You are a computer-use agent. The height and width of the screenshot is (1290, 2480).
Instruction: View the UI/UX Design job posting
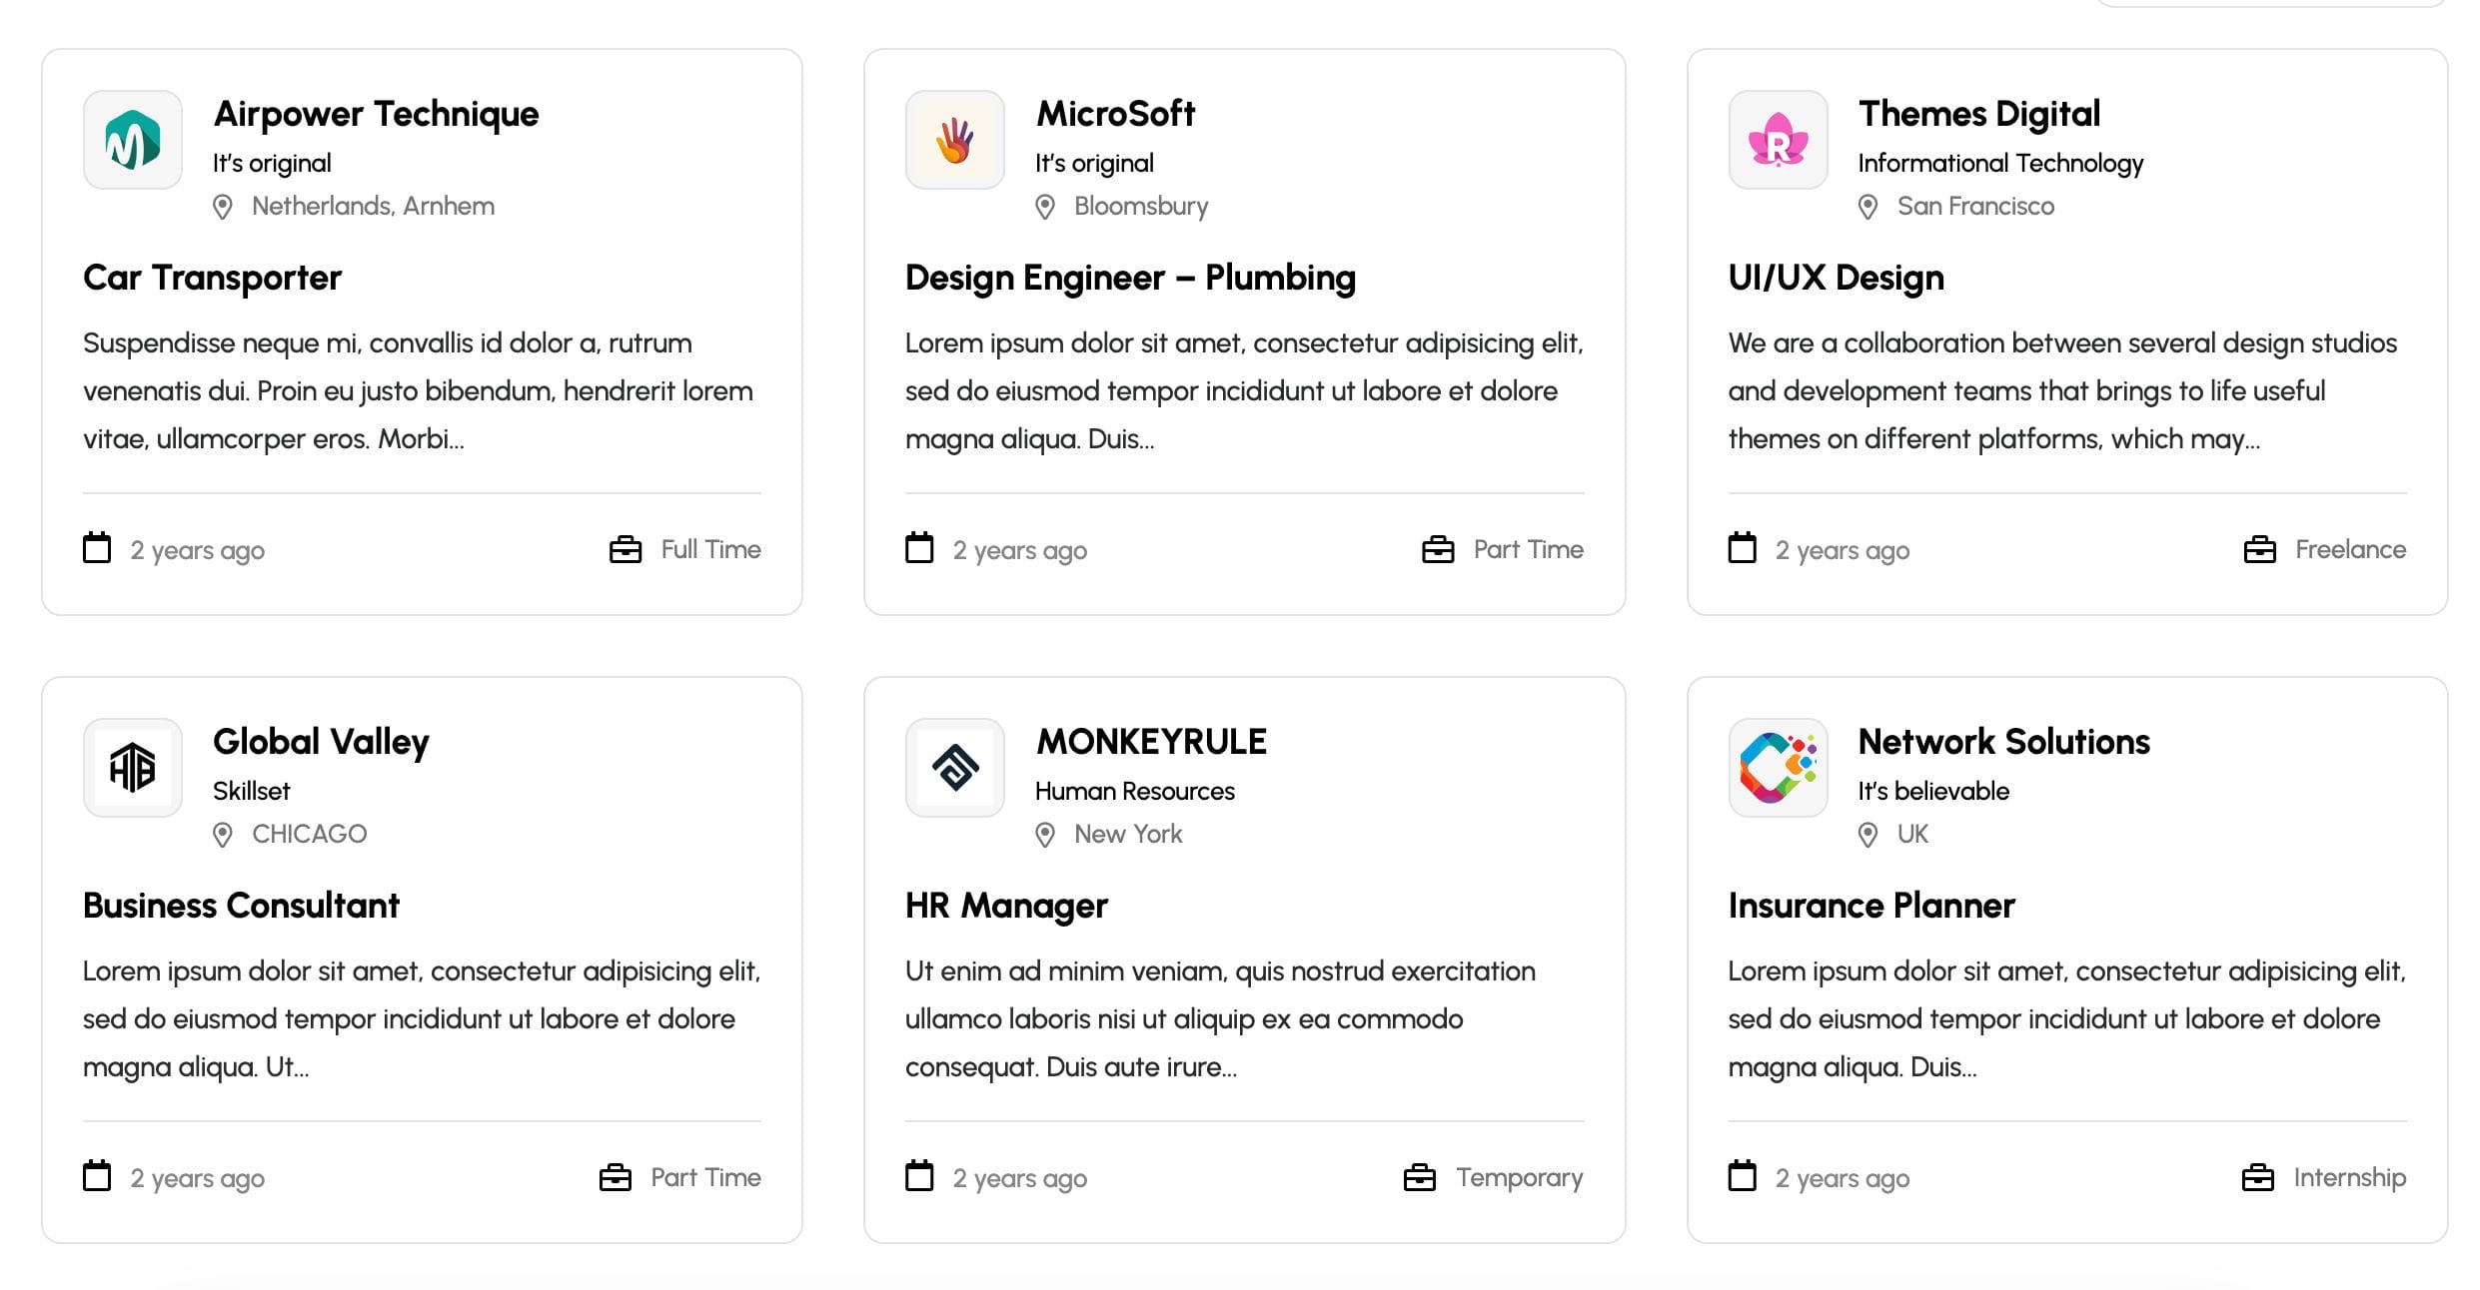[1836, 278]
